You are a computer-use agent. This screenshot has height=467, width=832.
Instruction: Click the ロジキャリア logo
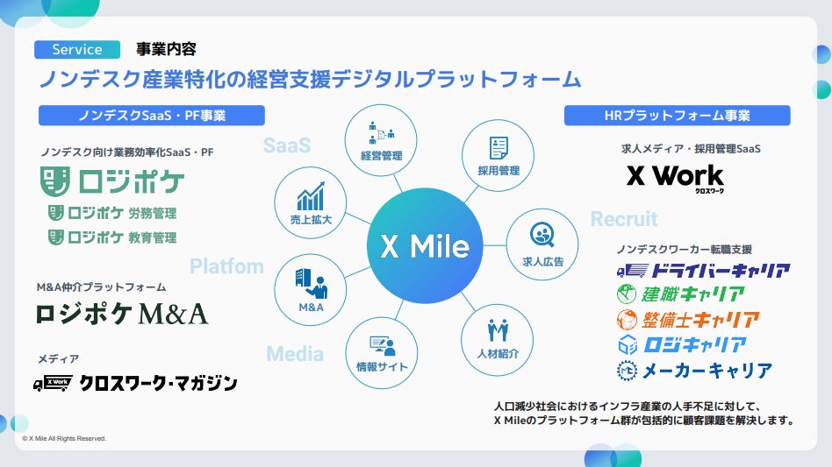(683, 344)
